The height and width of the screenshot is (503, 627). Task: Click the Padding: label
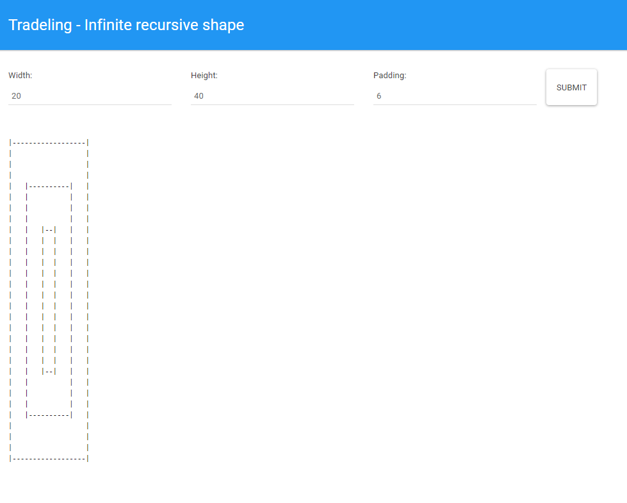click(390, 75)
